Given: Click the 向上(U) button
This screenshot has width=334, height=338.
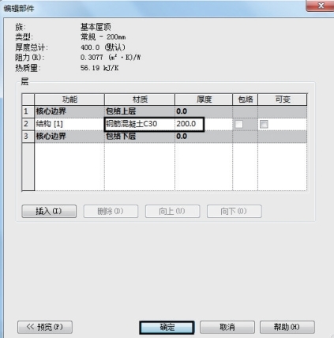Looking at the screenshot, I should click(172, 211).
